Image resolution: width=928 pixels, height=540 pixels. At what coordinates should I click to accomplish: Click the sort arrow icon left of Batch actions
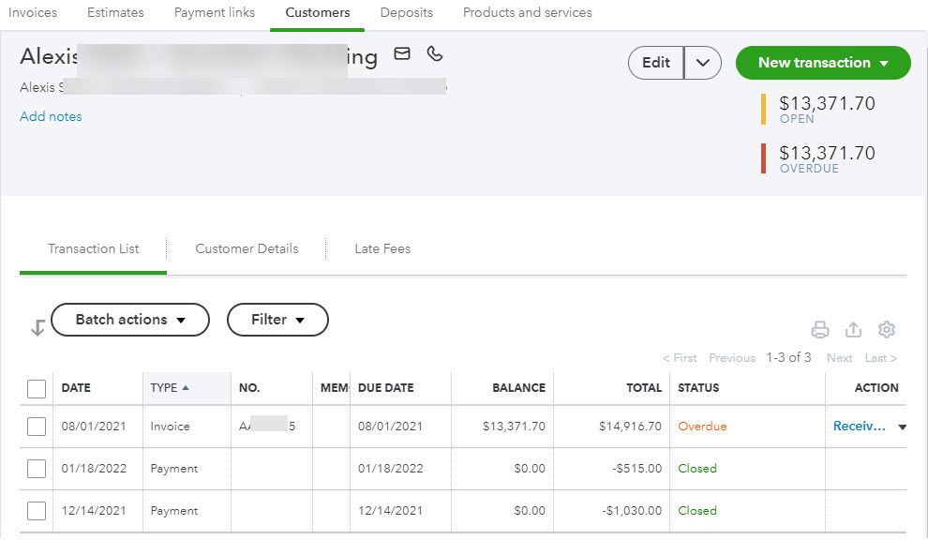click(x=36, y=326)
